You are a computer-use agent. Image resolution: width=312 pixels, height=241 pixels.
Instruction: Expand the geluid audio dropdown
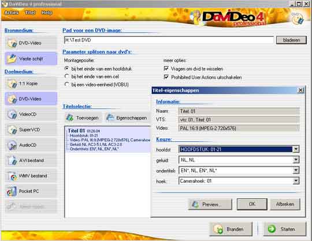coord(296,160)
